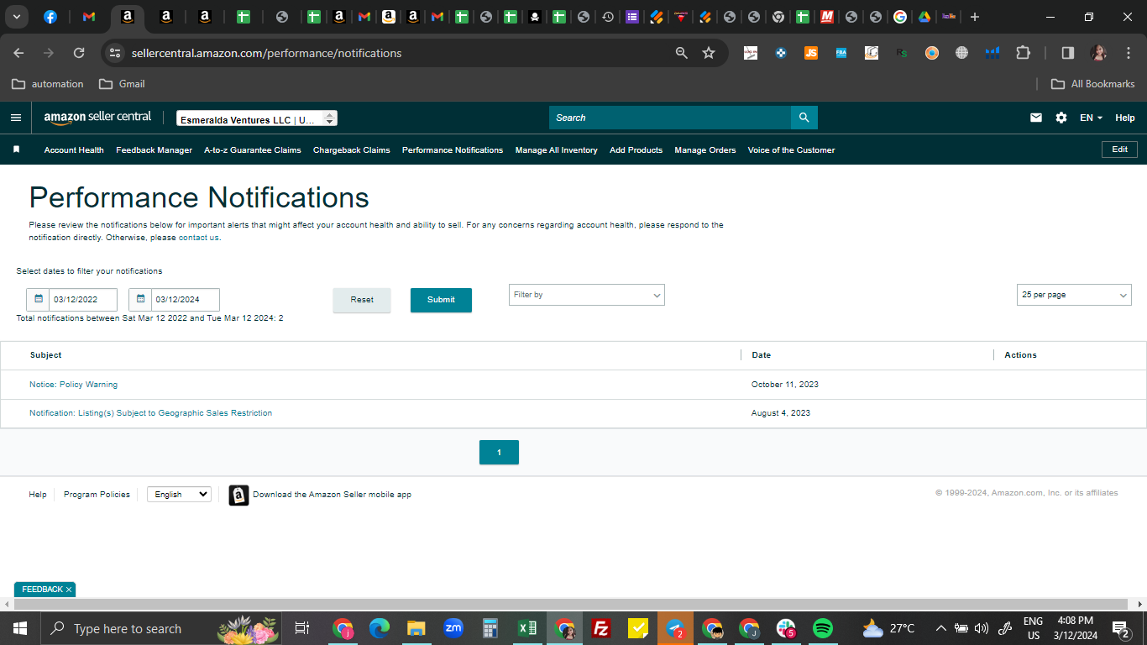Open the EN language dropdown

(x=1092, y=118)
